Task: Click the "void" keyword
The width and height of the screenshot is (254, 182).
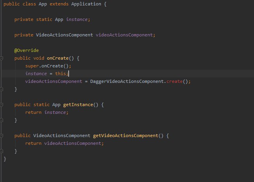Action: click(39, 58)
